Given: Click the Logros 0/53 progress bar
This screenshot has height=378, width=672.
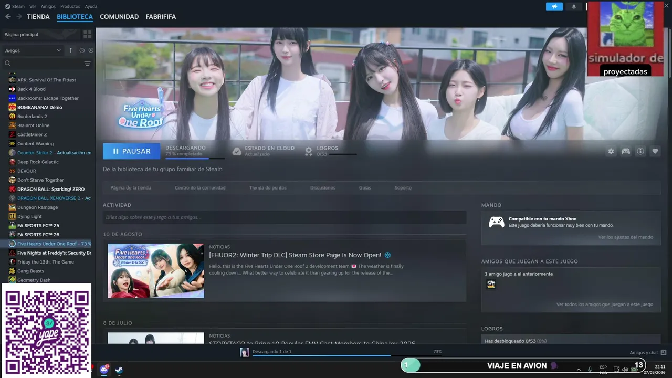Looking at the screenshot, I should click(x=342, y=154).
